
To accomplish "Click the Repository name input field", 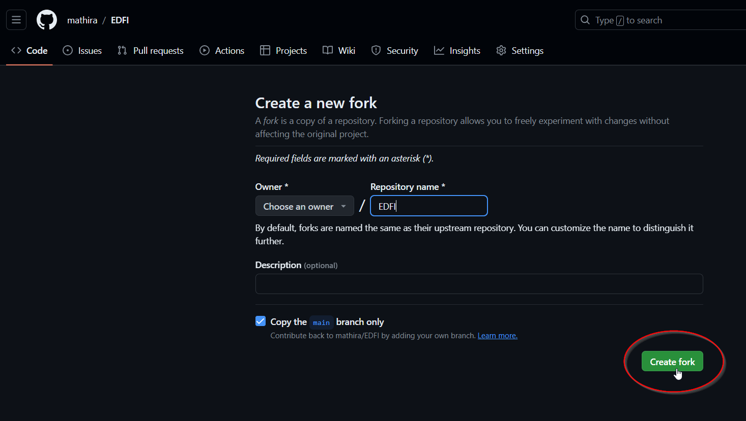I will (x=429, y=206).
